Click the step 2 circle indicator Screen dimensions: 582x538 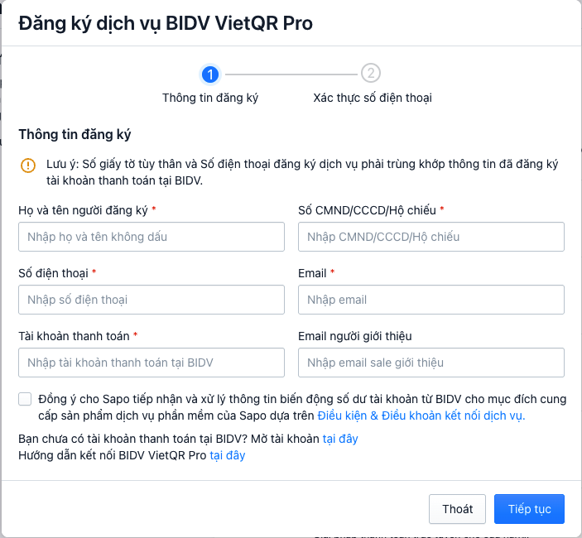[370, 73]
